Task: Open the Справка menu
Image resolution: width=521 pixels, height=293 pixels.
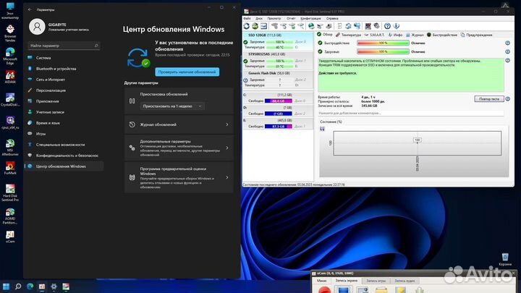Action: pyautogui.click(x=332, y=19)
